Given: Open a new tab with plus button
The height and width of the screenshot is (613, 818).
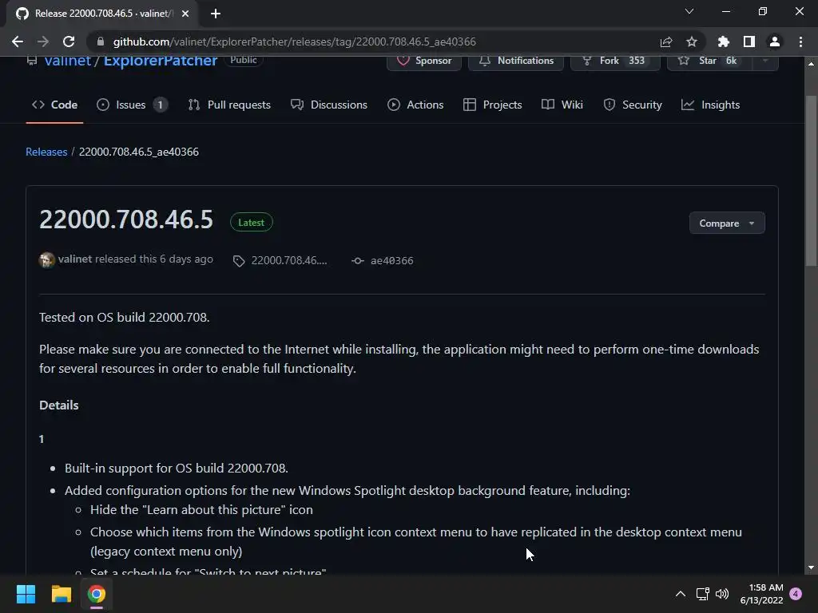Looking at the screenshot, I should click(216, 14).
